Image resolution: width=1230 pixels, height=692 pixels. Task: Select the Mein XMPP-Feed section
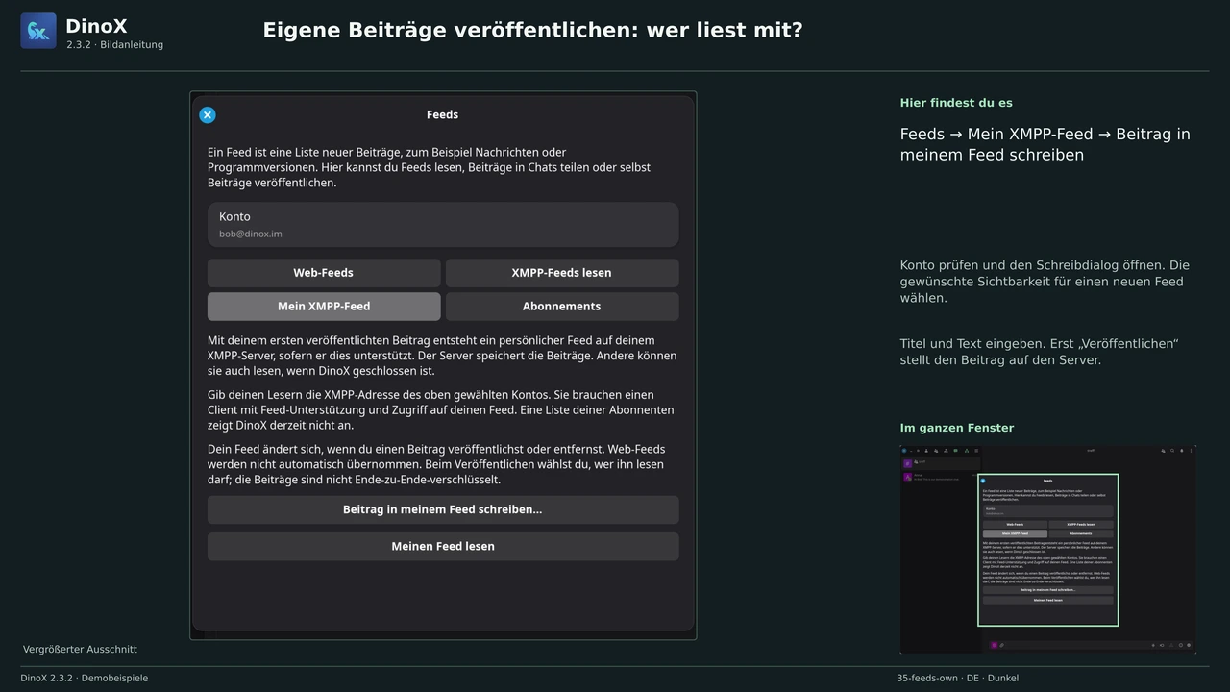pos(324,307)
